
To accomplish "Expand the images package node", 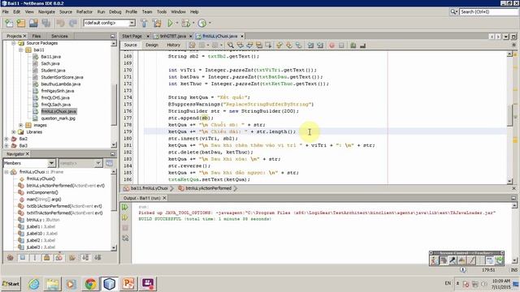I will point(20,125).
